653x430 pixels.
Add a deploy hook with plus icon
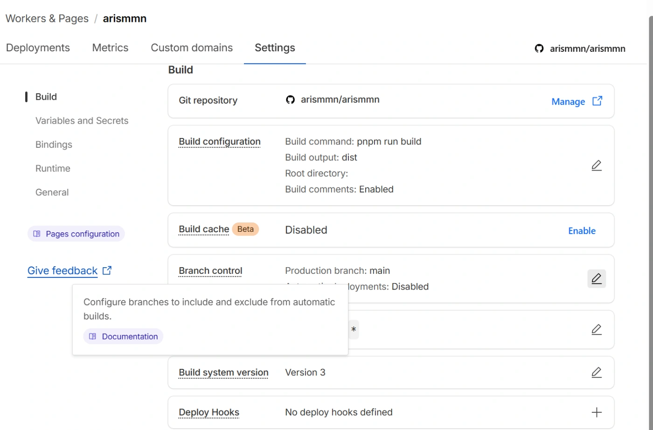coord(596,412)
